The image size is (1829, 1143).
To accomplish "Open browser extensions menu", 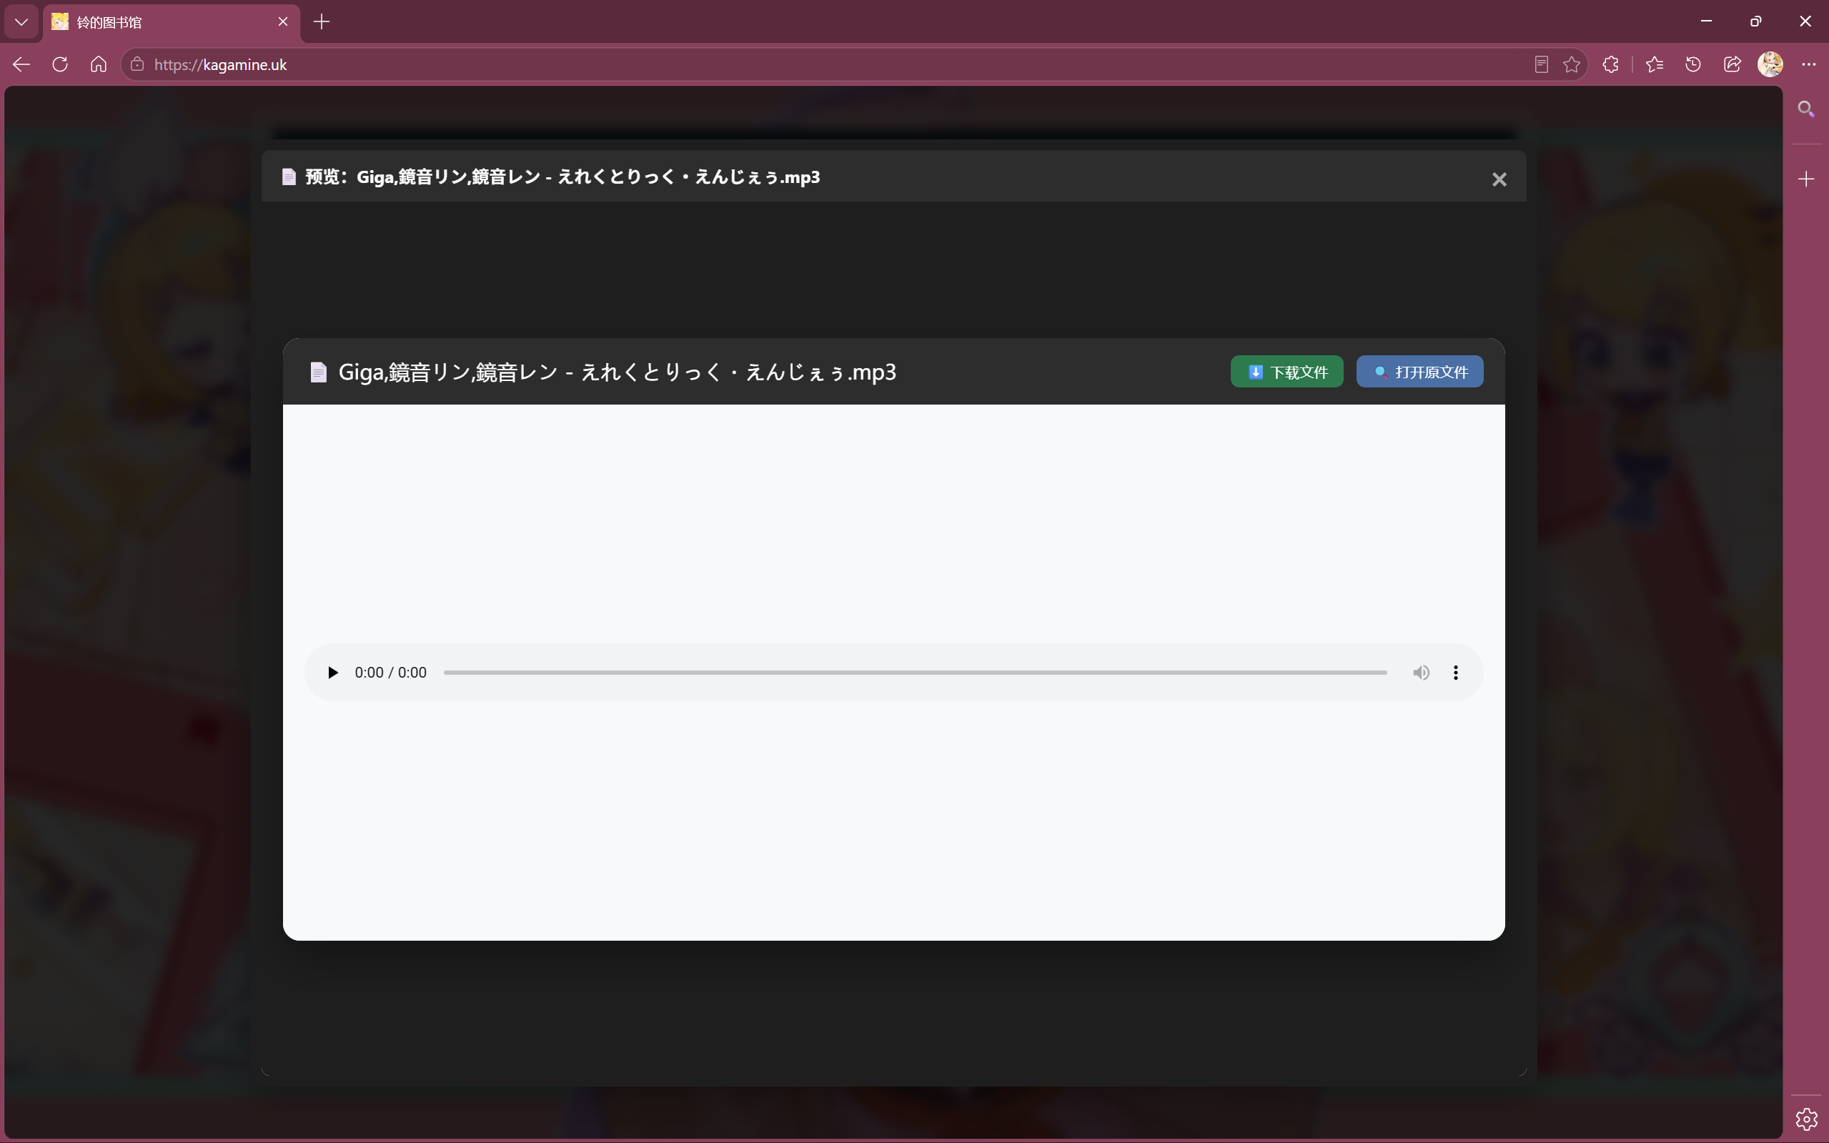I will 1610,64.
